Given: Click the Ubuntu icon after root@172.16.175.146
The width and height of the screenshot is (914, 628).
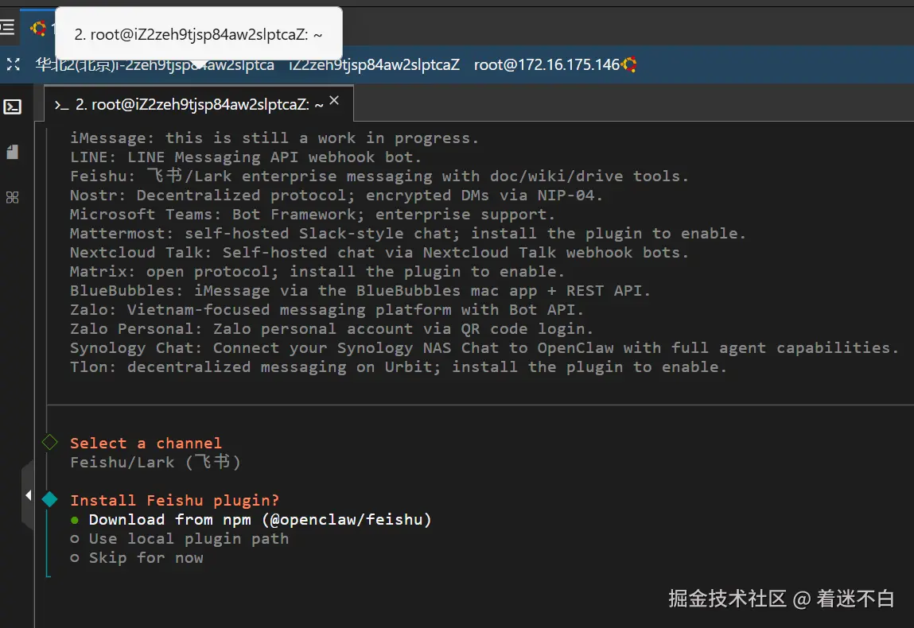Looking at the screenshot, I should coord(629,64).
